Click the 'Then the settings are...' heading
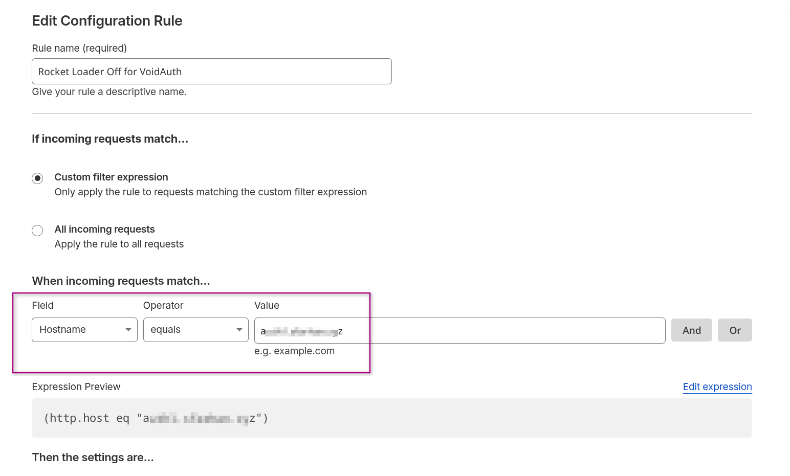 coord(93,458)
